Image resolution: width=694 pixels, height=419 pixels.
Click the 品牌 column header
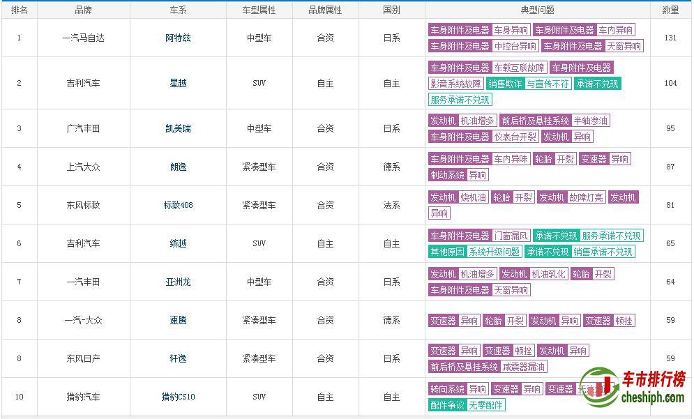pos(83,10)
